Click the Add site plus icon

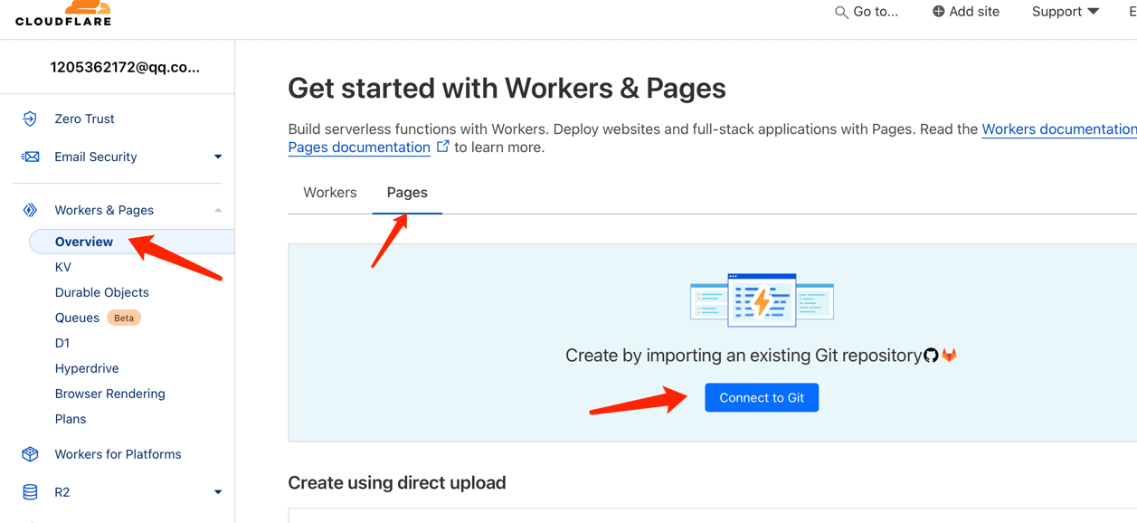[938, 12]
